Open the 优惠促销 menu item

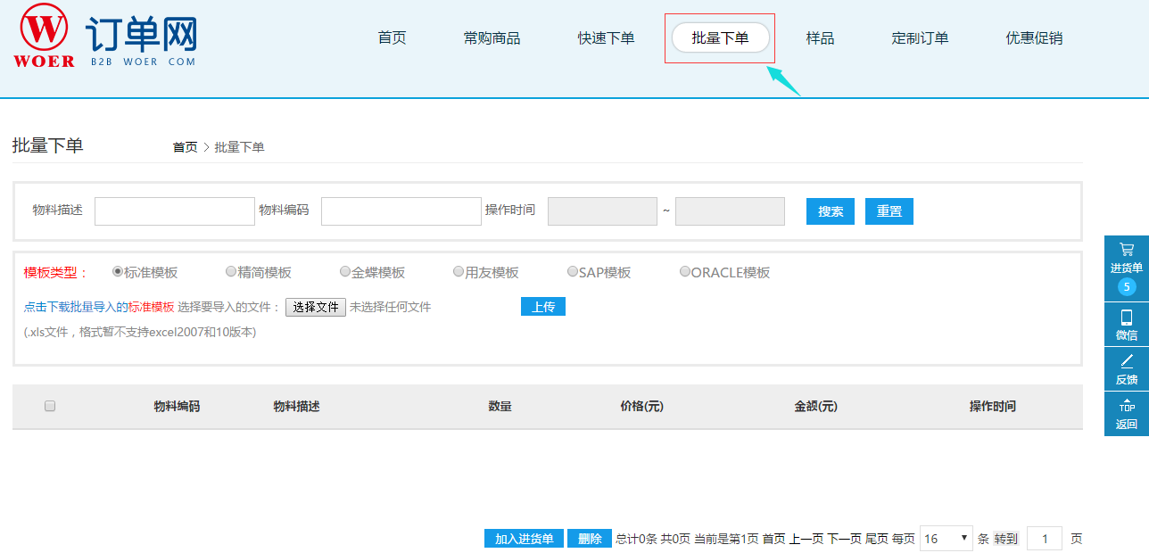tap(1034, 38)
